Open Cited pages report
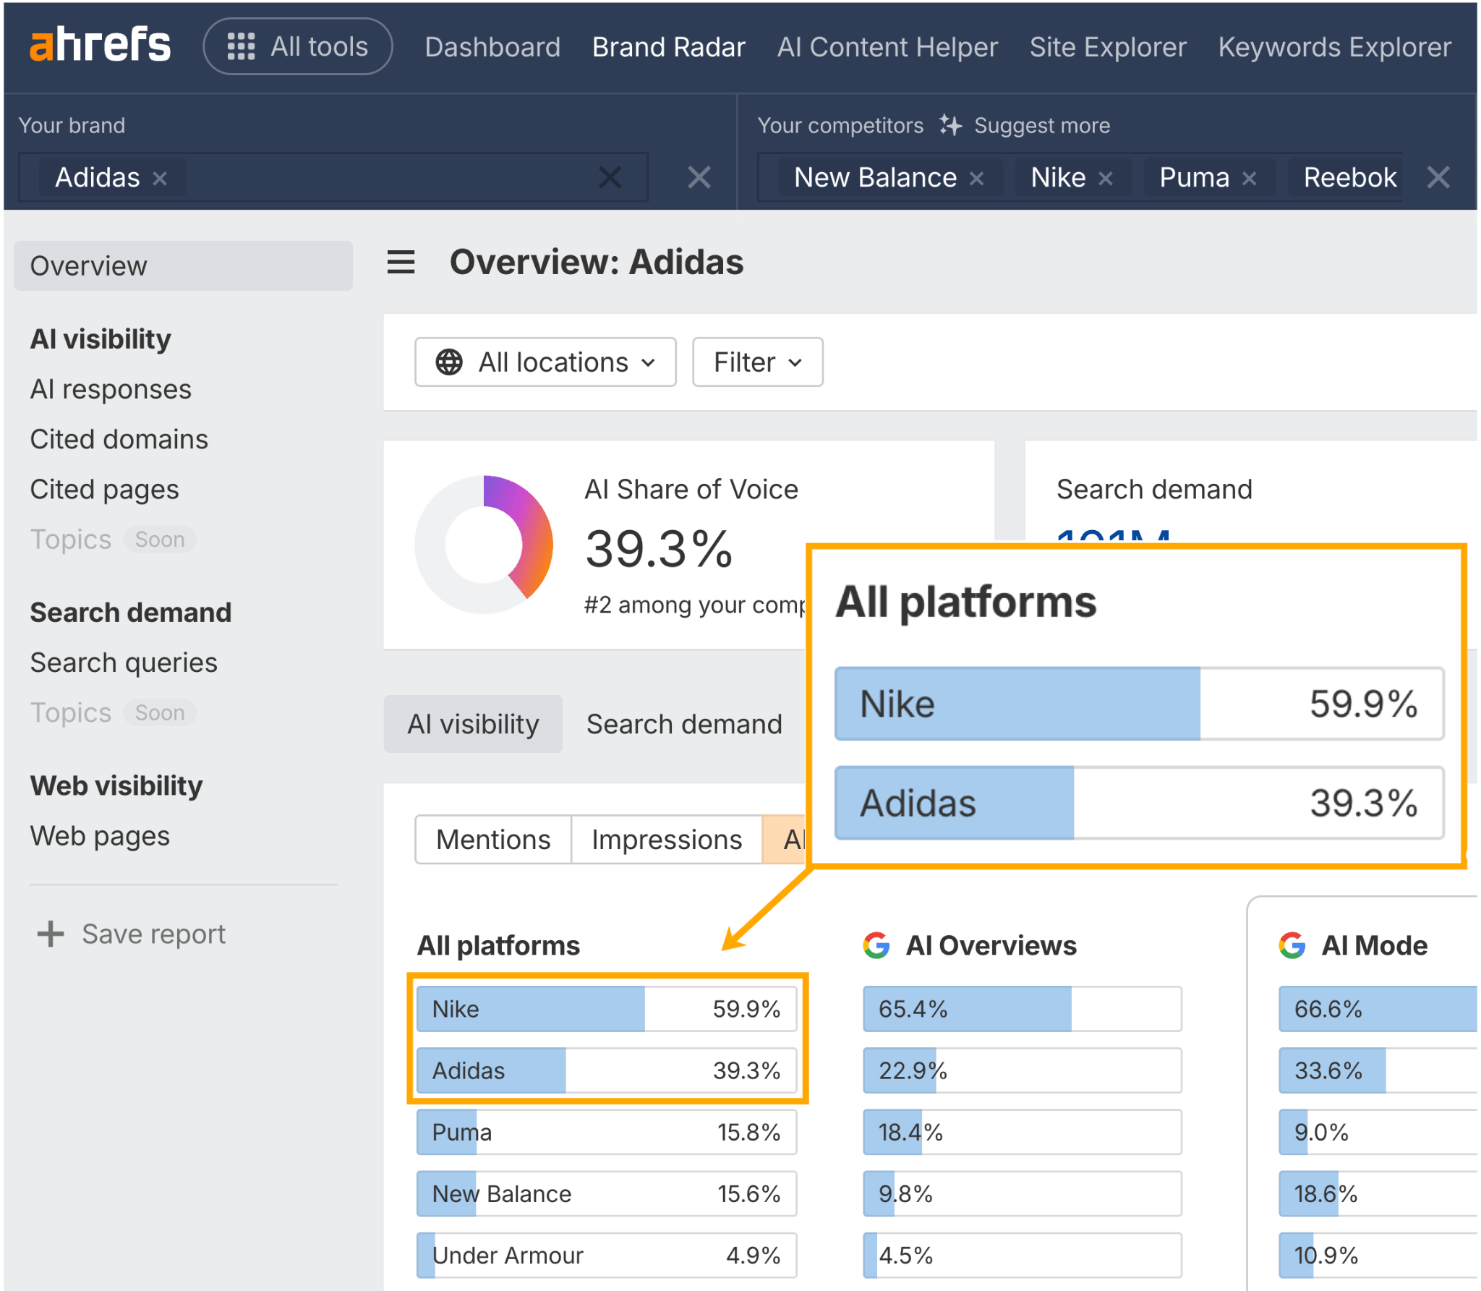The height and width of the screenshot is (1291, 1481). point(104,490)
